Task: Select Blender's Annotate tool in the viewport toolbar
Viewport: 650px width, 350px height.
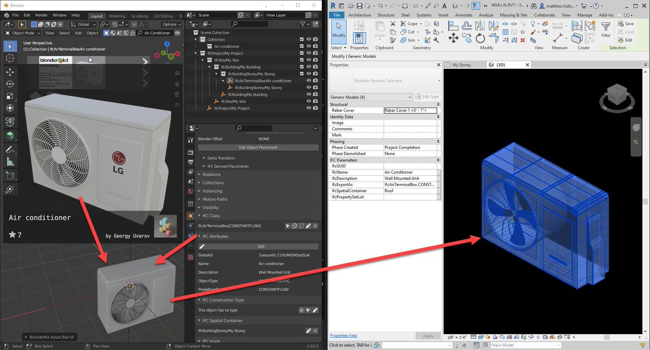Action: pyautogui.click(x=9, y=150)
